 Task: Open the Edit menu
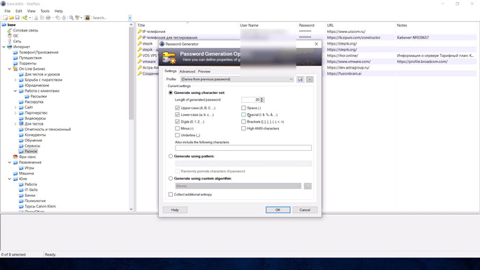coord(19,11)
